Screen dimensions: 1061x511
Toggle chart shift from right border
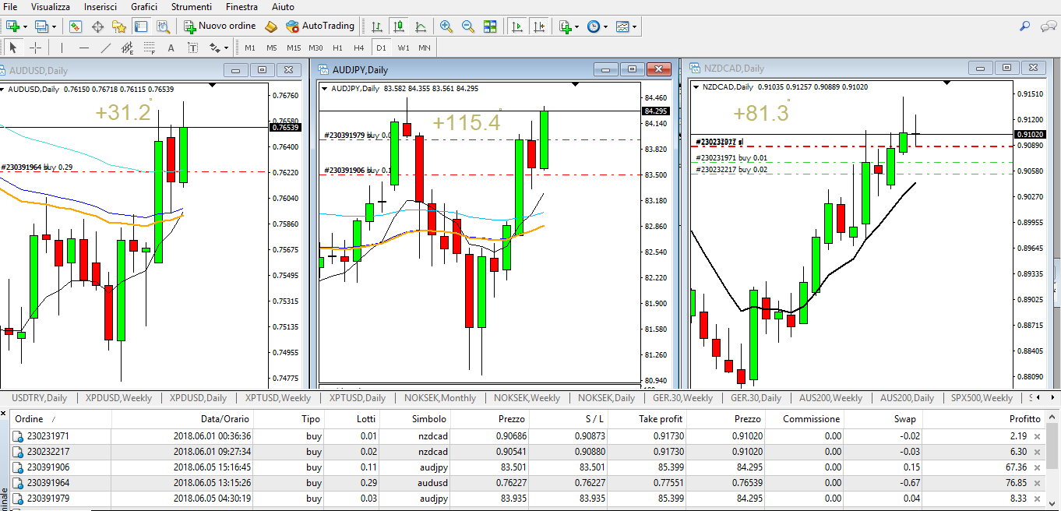coord(539,26)
